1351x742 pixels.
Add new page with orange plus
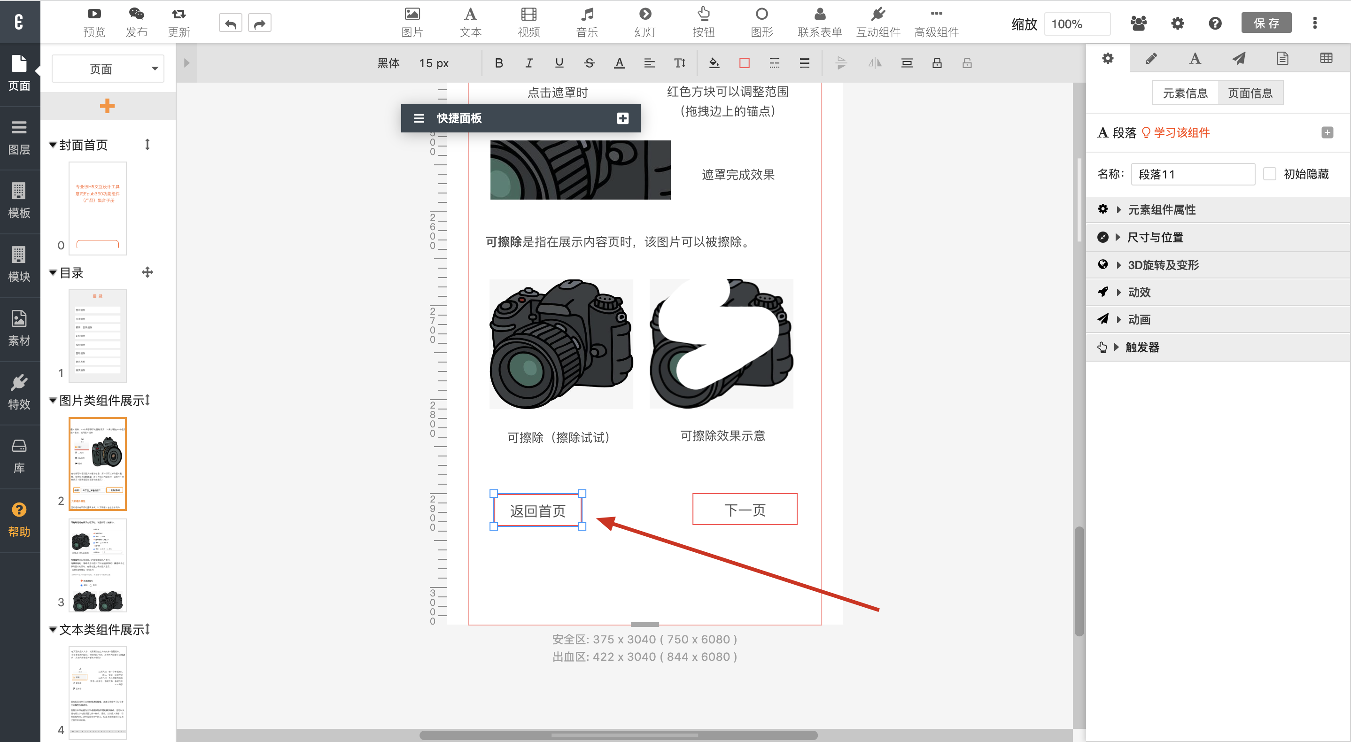pyautogui.click(x=107, y=106)
